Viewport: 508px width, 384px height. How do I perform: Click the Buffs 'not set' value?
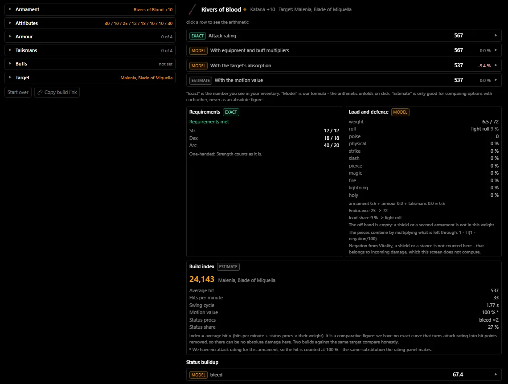coord(166,64)
